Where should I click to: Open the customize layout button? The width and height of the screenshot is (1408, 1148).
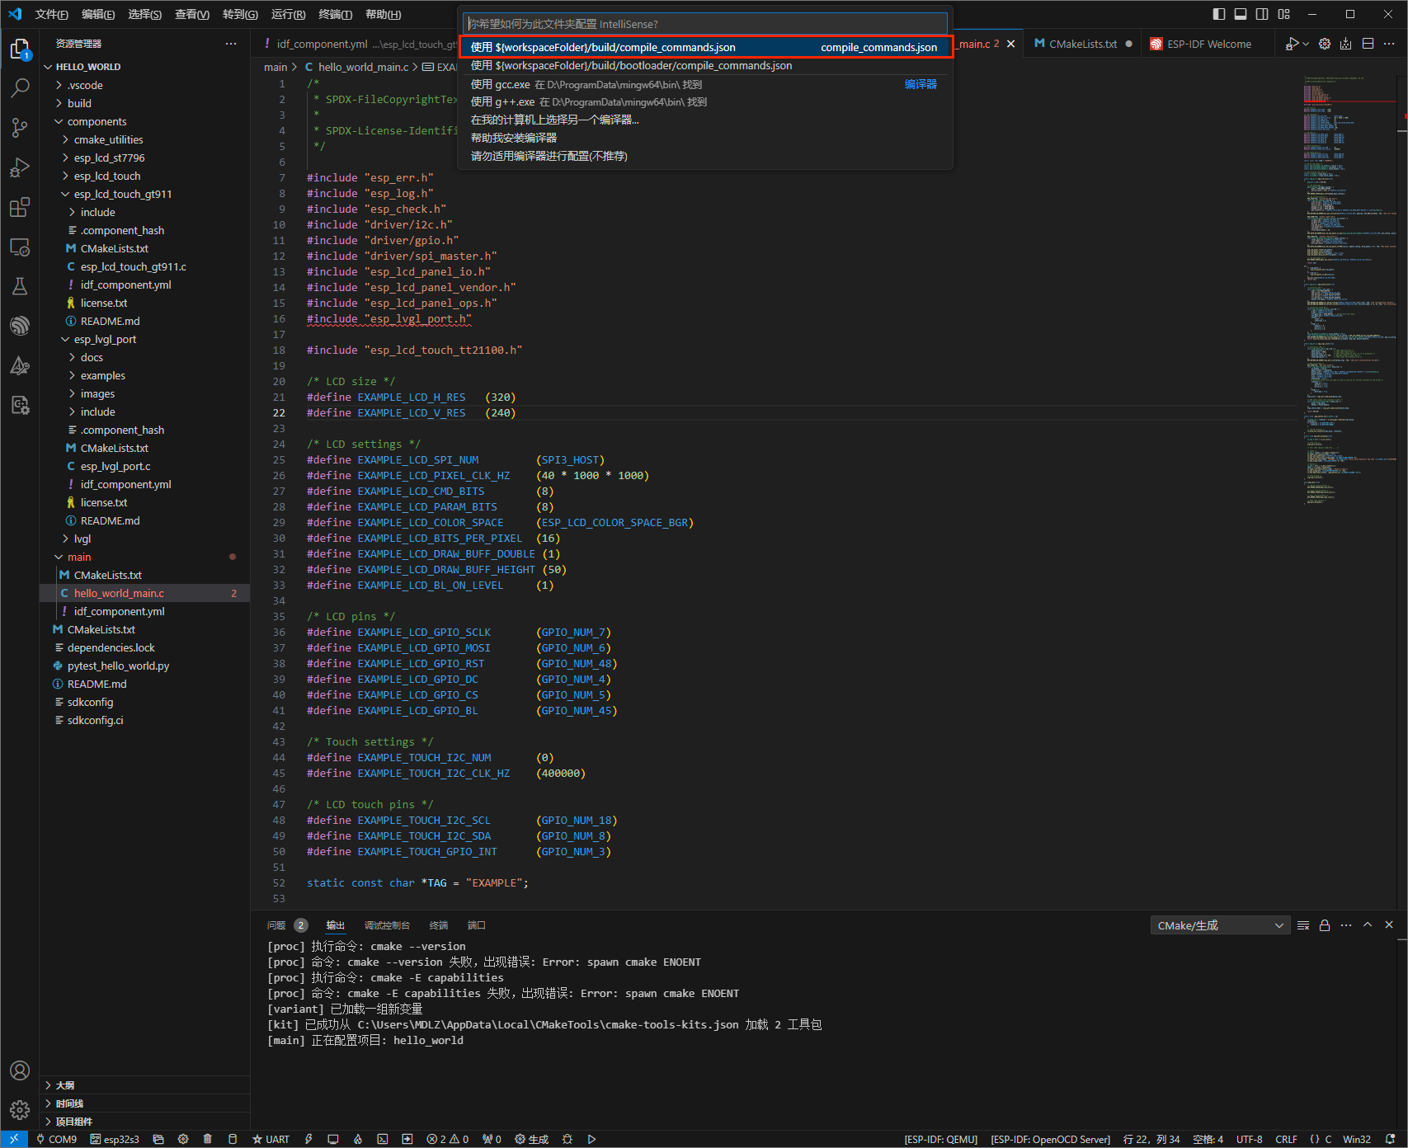[x=1284, y=14]
